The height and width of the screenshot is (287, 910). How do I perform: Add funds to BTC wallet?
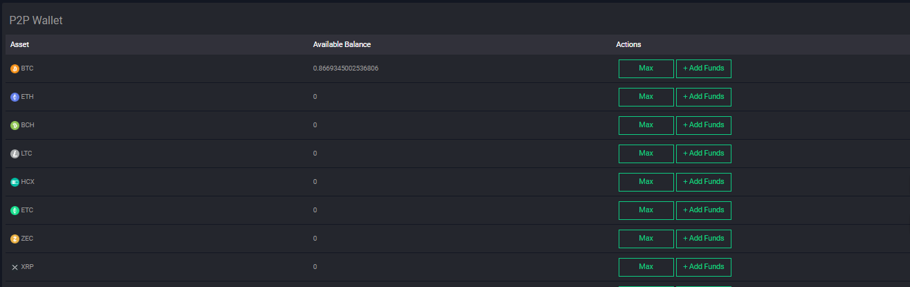point(703,68)
